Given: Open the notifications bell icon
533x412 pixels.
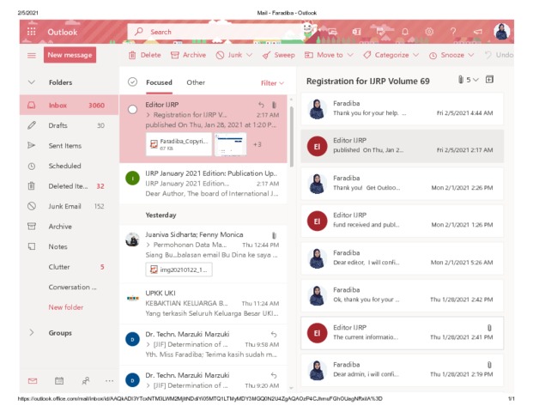Looking at the screenshot, I should coord(403,32).
